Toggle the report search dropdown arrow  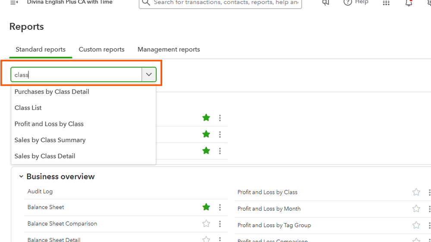click(x=149, y=74)
